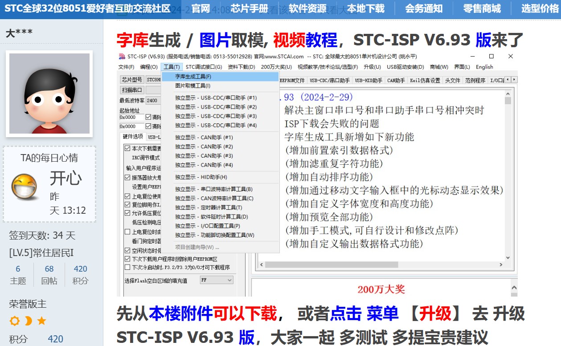This screenshot has width=561, height=346.
Task: Click the release notes vertical scrollbar thumb
Action: [508, 101]
